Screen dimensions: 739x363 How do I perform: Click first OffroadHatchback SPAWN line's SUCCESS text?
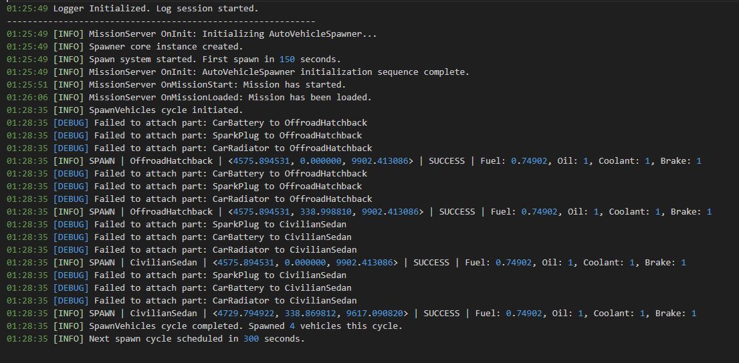point(445,161)
